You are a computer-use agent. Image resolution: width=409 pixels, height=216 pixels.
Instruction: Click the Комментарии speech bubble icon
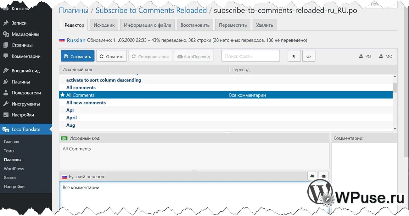6,56
